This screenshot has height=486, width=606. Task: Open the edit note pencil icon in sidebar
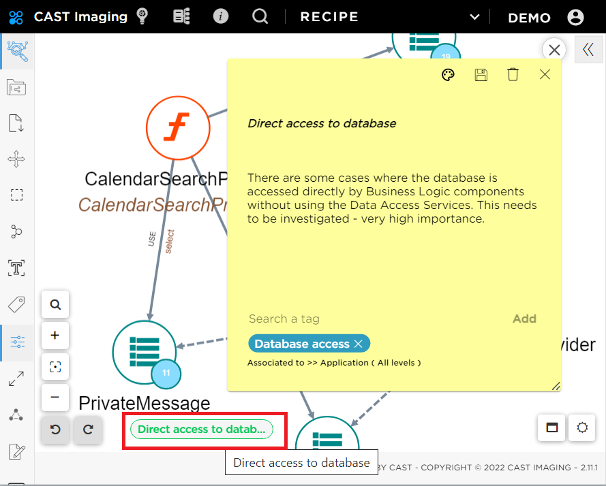pos(16,452)
